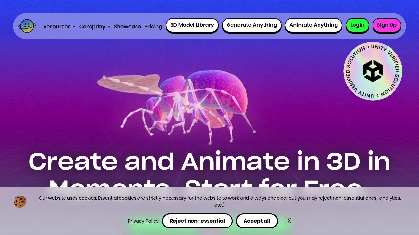
Task: Dismiss the cookie banner with X
Action: click(289, 221)
